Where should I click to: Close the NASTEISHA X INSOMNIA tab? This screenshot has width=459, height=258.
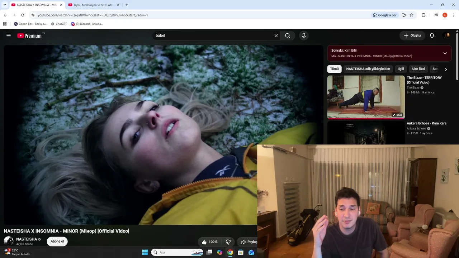61,5
